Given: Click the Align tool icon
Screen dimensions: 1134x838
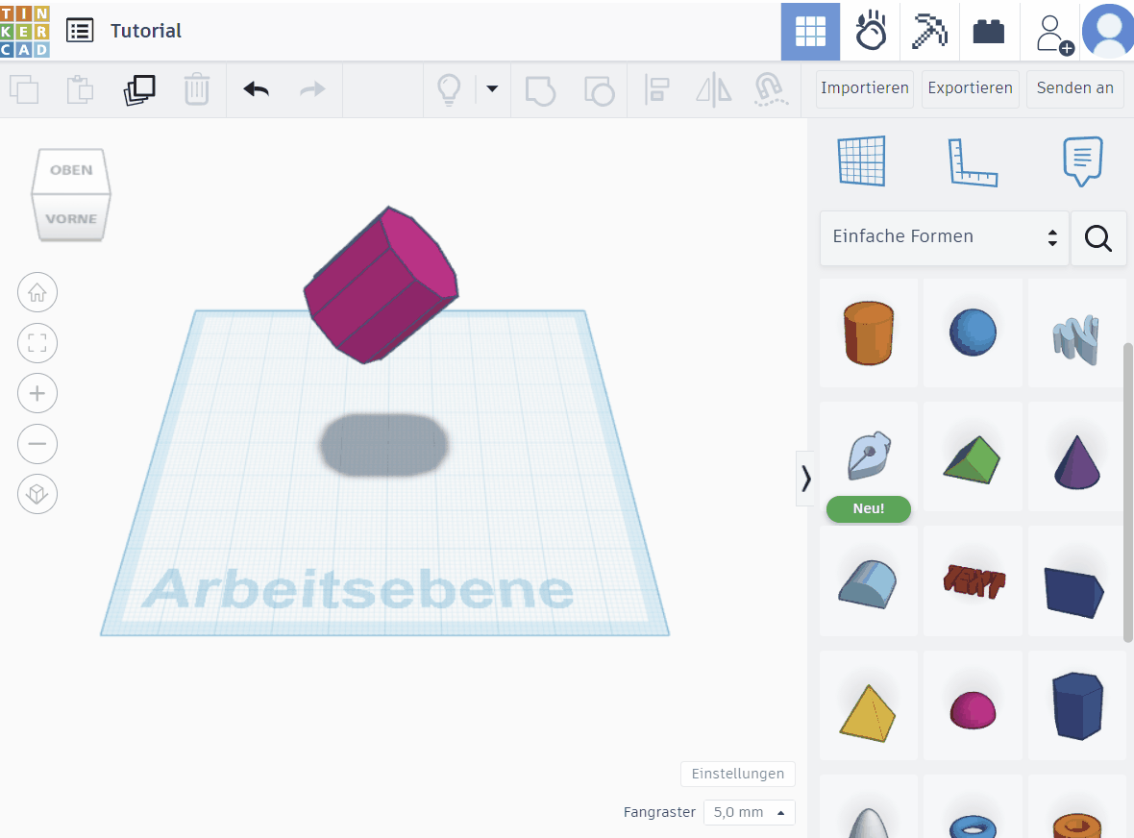Looking at the screenshot, I should [x=656, y=89].
